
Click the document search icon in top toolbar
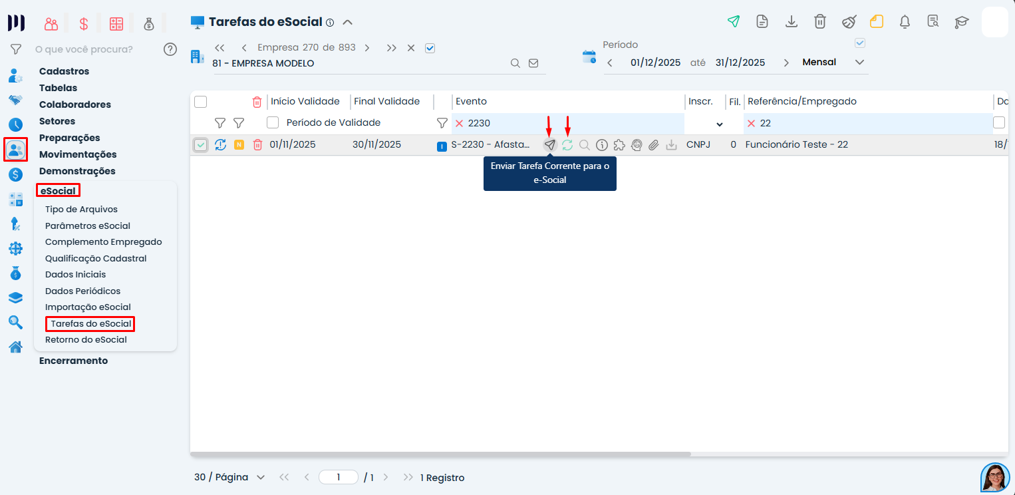click(933, 21)
